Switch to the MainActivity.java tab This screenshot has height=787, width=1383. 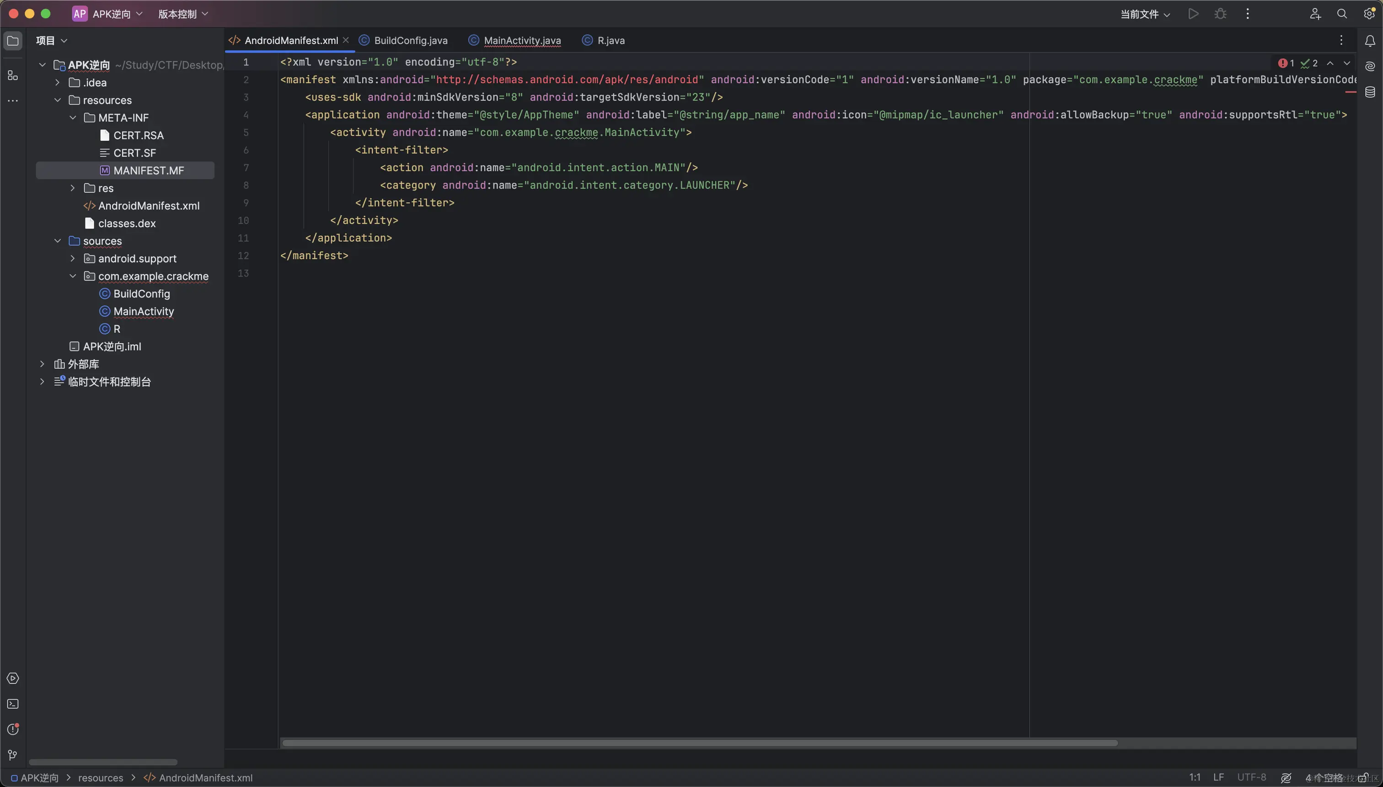521,41
